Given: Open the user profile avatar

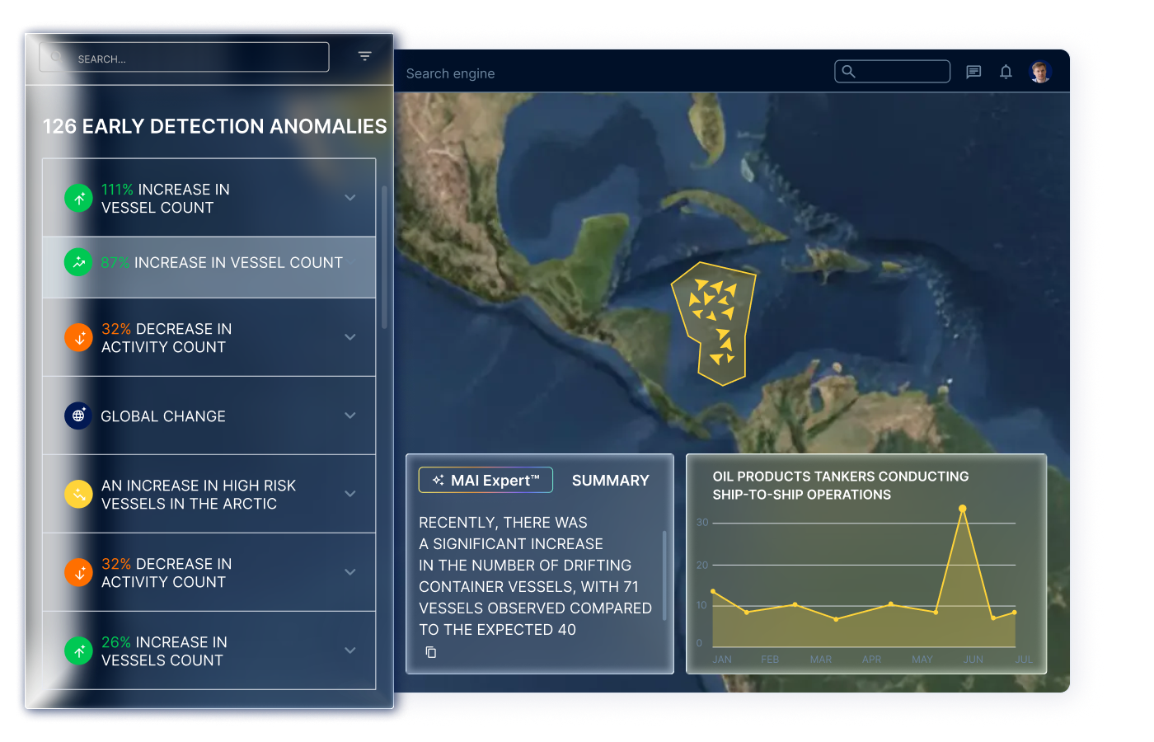Looking at the screenshot, I should coord(1040,72).
